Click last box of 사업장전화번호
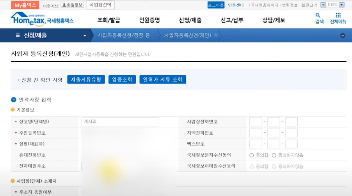The height and width of the screenshot is (196, 352). [292, 122]
